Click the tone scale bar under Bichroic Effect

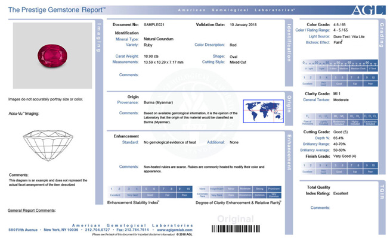pyautogui.click(x=339, y=65)
